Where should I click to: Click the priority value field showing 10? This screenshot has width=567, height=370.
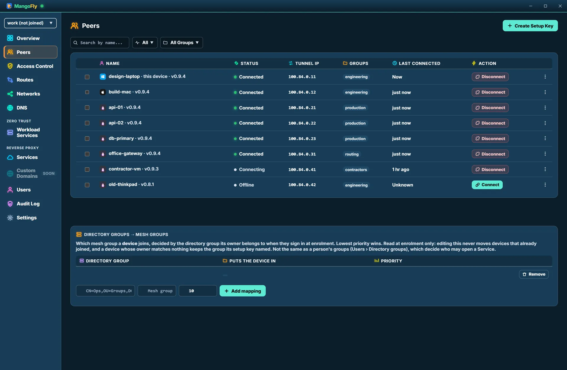[198, 291]
